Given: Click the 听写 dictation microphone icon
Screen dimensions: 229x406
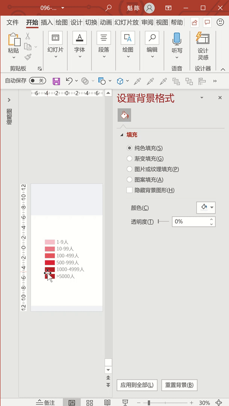Looking at the screenshot, I should (177, 39).
